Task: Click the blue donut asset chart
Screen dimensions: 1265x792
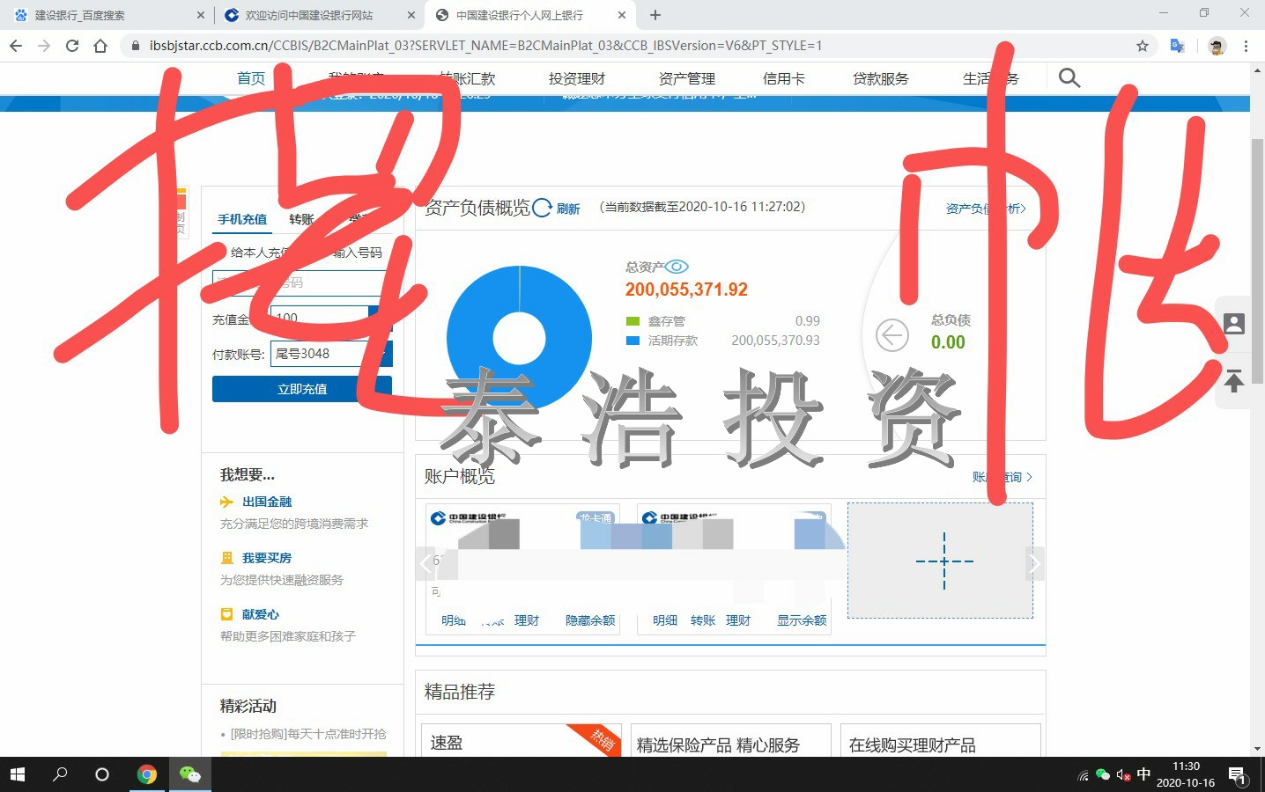Action: pos(519,338)
